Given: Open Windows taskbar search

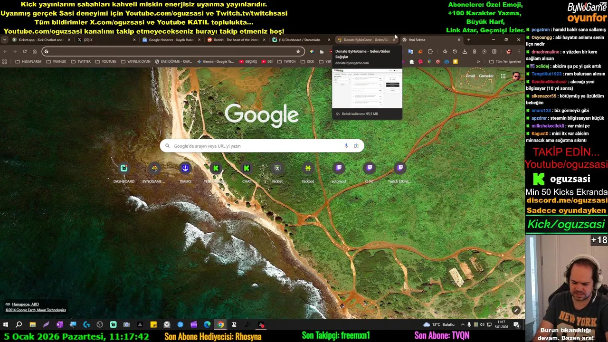Looking at the screenshot, I should [x=19, y=325].
